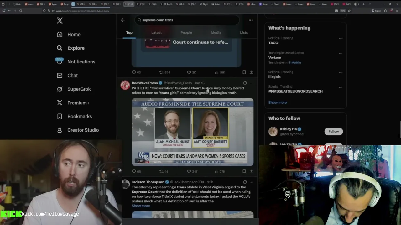The image size is (401, 225).
Task: Switch to the Lists search tab
Action: pos(244,32)
